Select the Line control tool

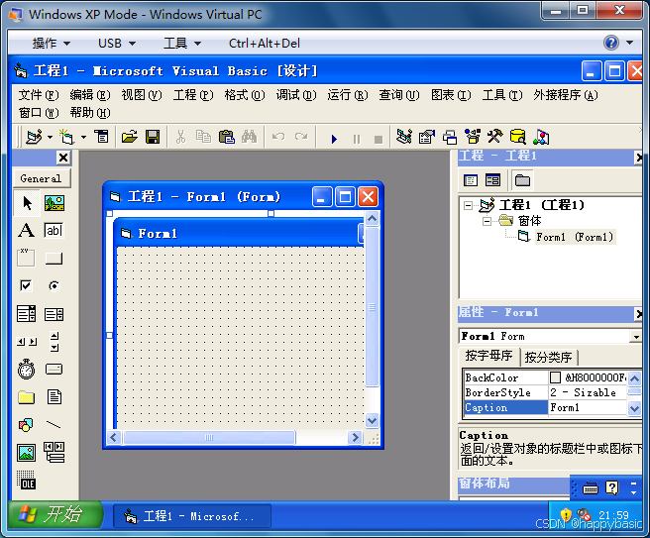tap(54, 425)
